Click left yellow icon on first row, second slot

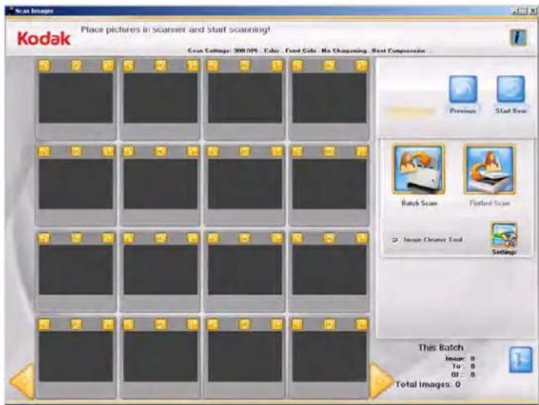coord(129,65)
